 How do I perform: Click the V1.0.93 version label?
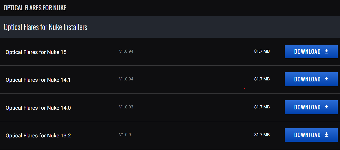(126, 107)
